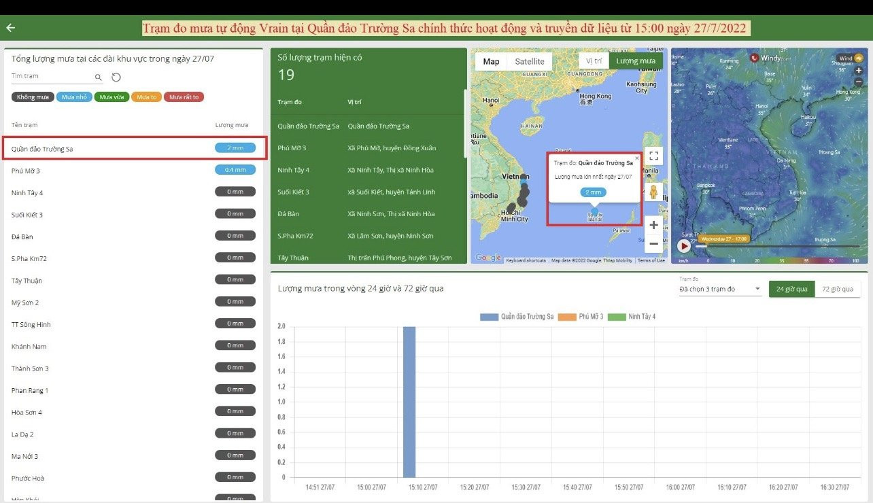Click the Lượng mưa map button
Image resolution: width=873 pixels, height=503 pixels.
point(636,61)
